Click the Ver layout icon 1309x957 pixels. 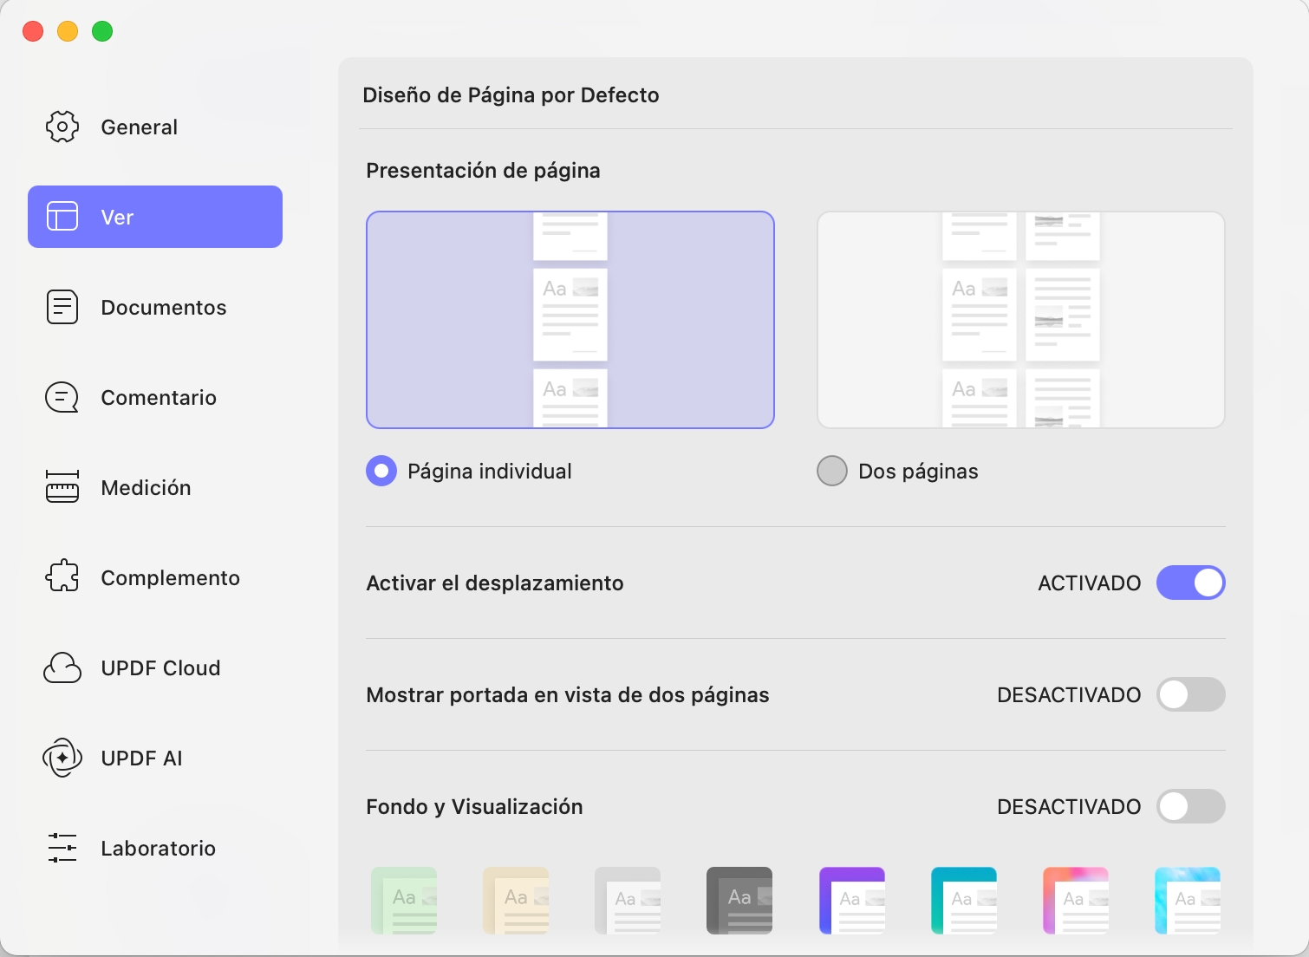[x=62, y=217]
